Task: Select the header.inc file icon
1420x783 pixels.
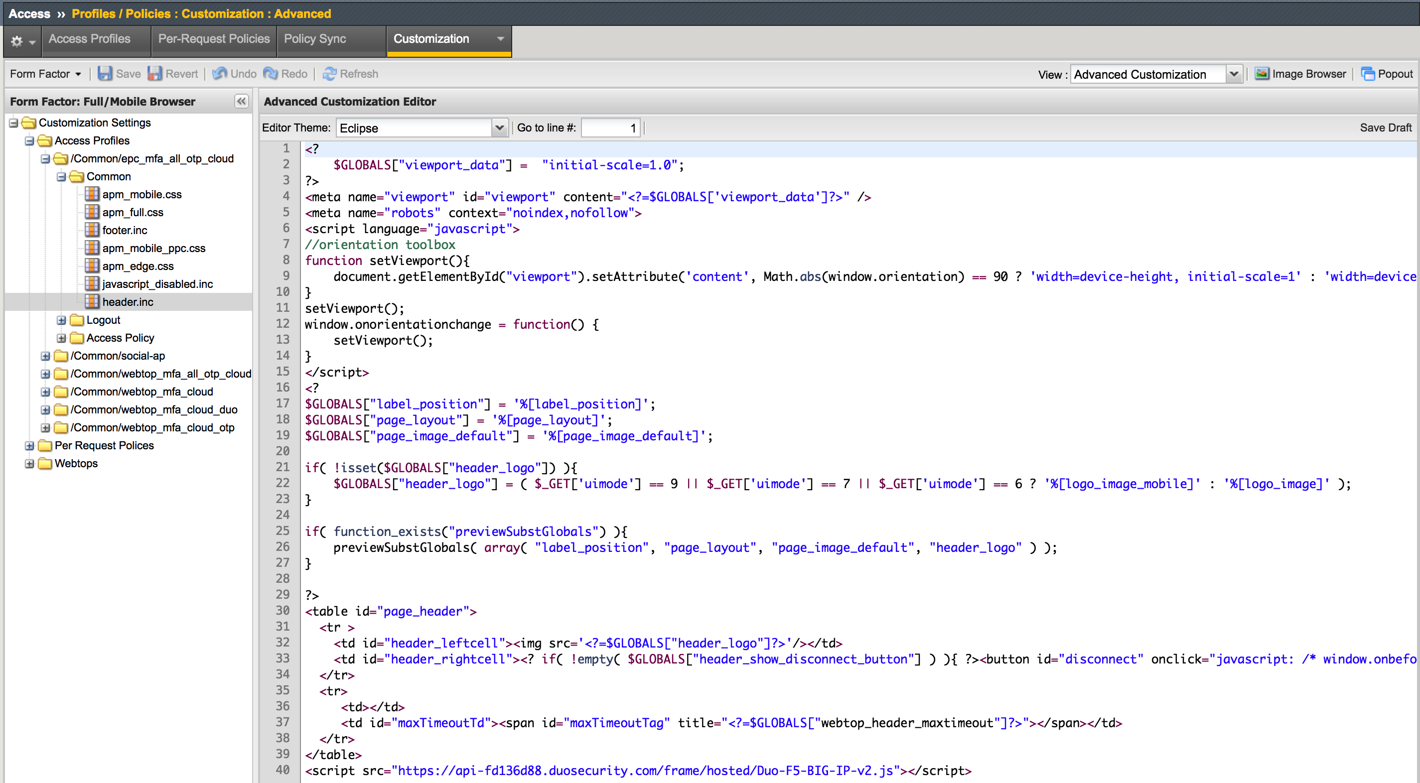Action: [92, 301]
